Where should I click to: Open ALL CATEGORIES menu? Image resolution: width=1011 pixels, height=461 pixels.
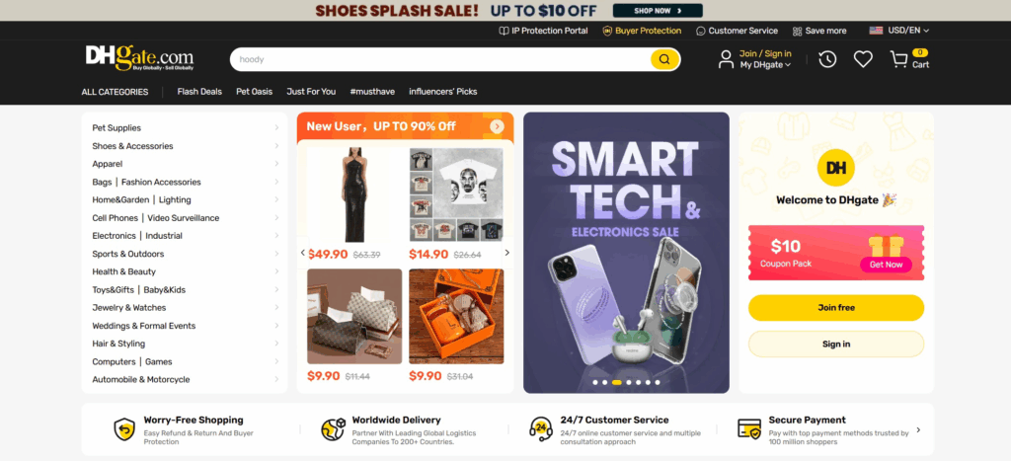pyautogui.click(x=115, y=92)
